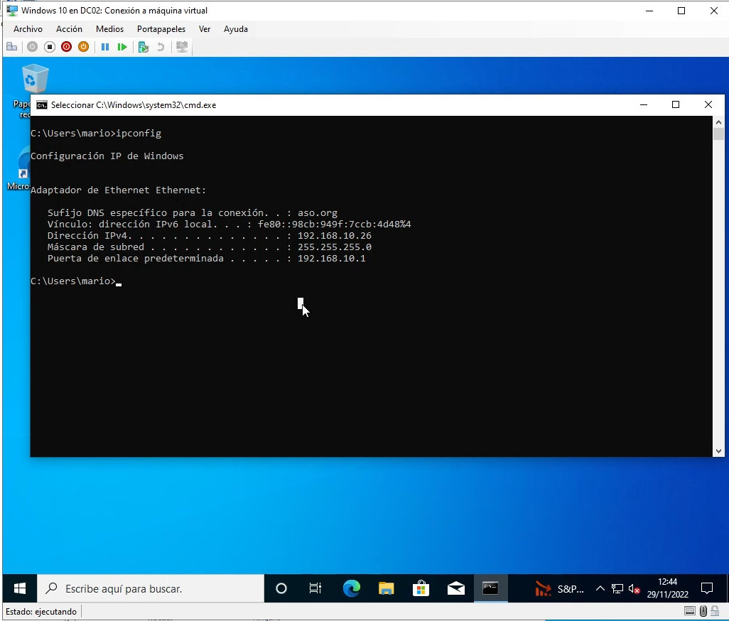Click the 'Escribe aquí para buscar' search box
Viewport: 729px width, 621px height.
pyautogui.click(x=151, y=588)
